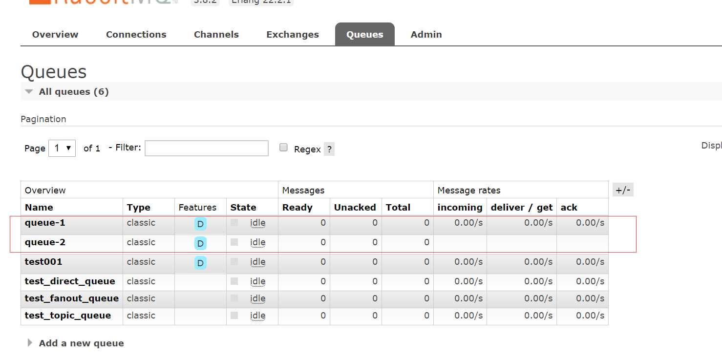722x361 pixels.
Task: Sort by the incoming rate header
Action: (x=460, y=207)
